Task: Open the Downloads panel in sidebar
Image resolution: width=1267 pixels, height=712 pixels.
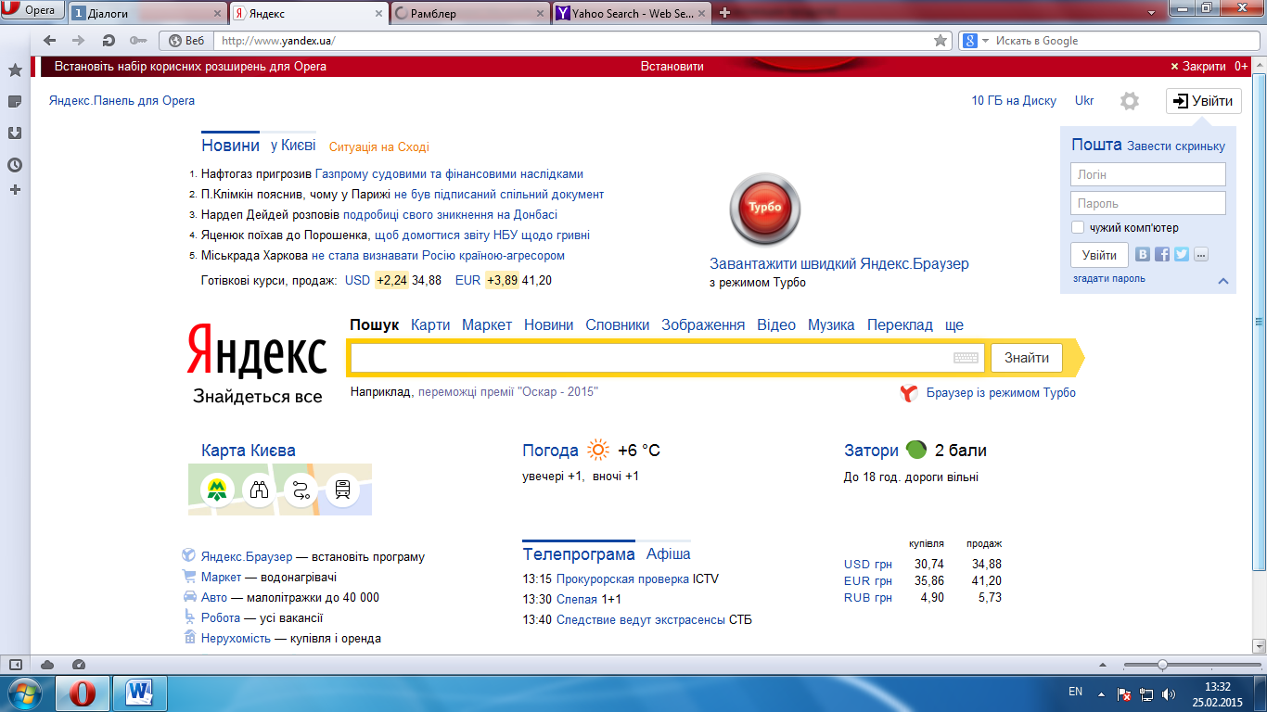Action: 15,133
